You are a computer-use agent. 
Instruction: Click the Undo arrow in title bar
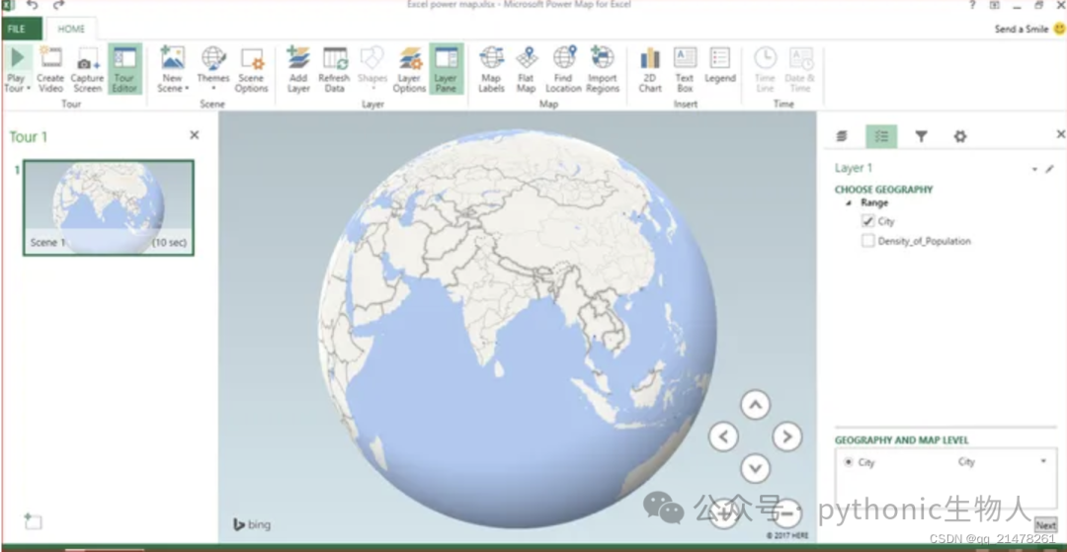[32, 6]
